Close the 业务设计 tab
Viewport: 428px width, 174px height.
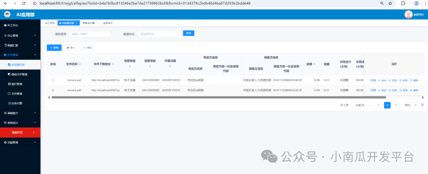click(115, 23)
